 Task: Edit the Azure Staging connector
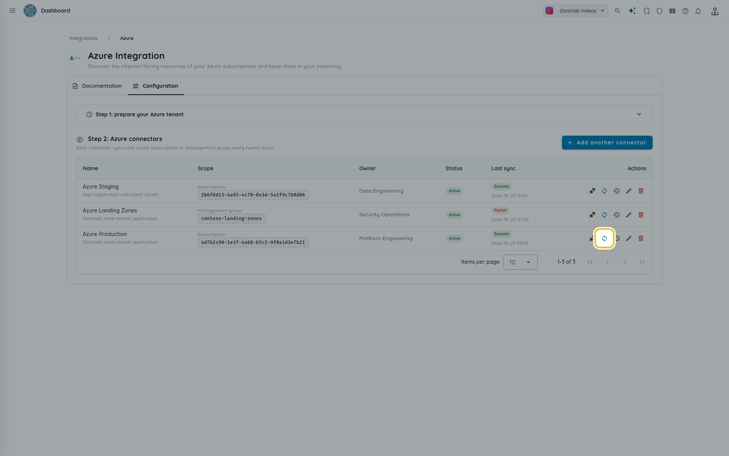tap(629, 191)
